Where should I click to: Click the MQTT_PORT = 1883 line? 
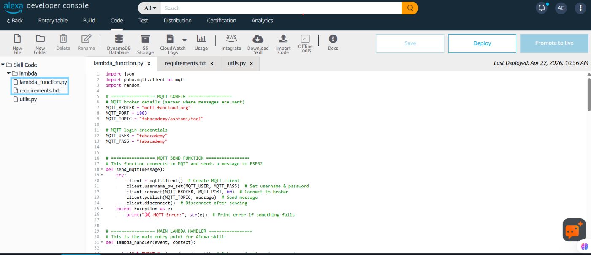pyautogui.click(x=126, y=113)
